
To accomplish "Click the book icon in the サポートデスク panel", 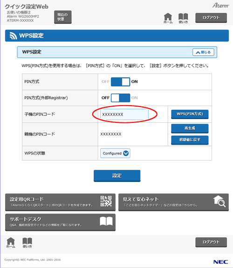I will pos(106,221).
